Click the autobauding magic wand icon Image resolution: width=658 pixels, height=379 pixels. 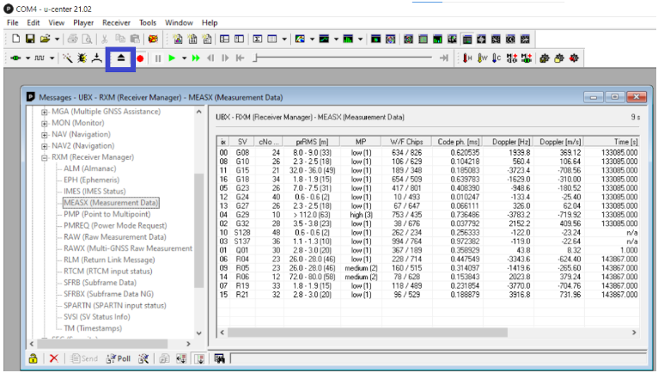pyautogui.click(x=67, y=58)
